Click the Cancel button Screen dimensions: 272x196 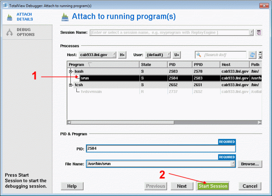coord(250,186)
